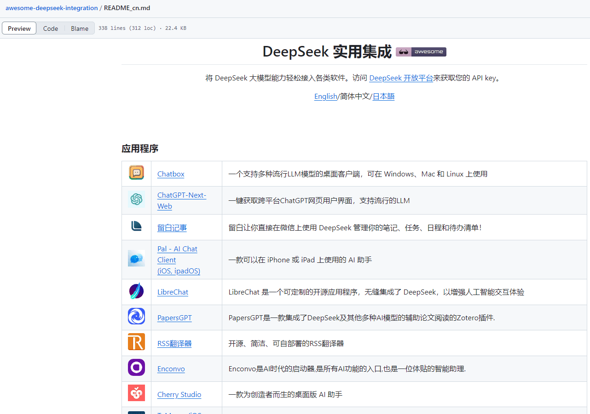Open the PapersGPT link

pyautogui.click(x=174, y=318)
